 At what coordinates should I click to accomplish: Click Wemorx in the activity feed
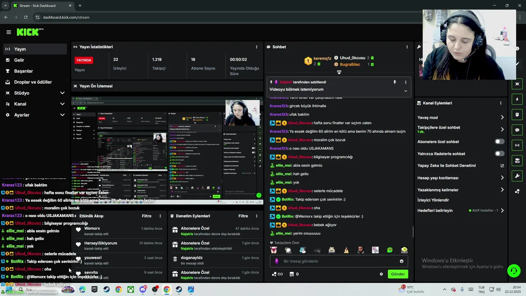(x=92, y=228)
